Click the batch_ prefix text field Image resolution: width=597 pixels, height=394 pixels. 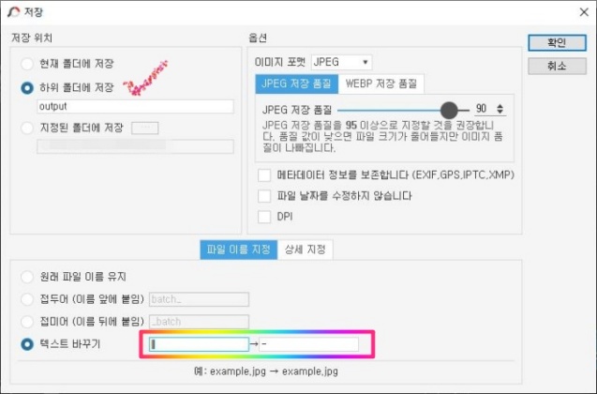pos(199,299)
